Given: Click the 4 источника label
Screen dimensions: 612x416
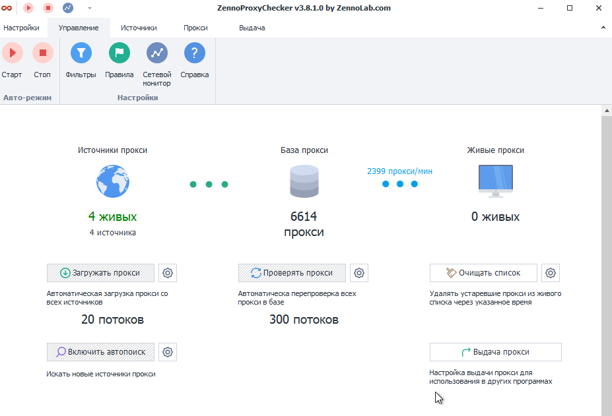Looking at the screenshot, I should pyautogui.click(x=113, y=233).
